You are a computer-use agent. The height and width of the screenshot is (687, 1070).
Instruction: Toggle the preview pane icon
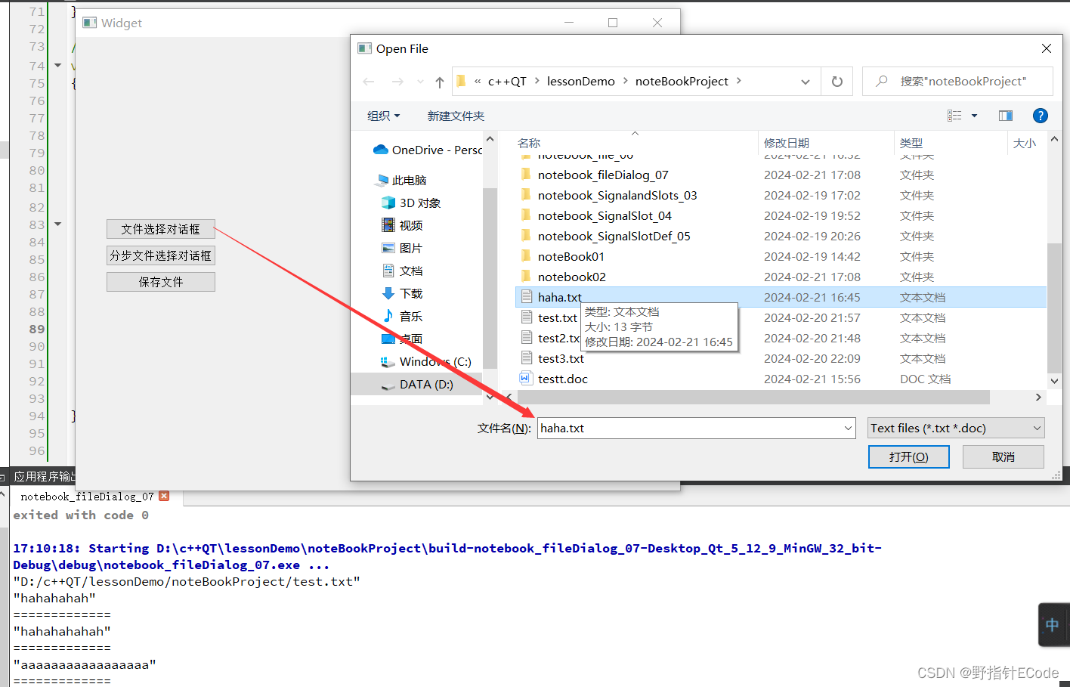tap(1006, 116)
